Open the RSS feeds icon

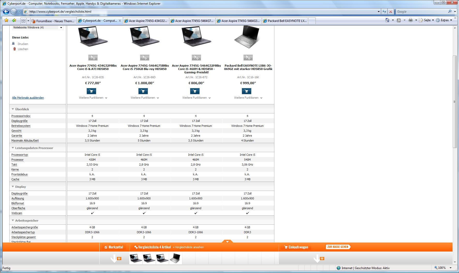(x=399, y=20)
